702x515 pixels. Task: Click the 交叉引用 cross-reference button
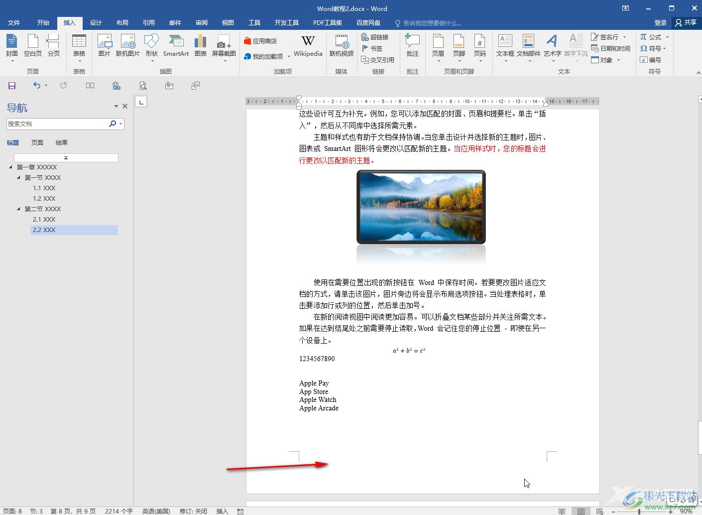[378, 60]
